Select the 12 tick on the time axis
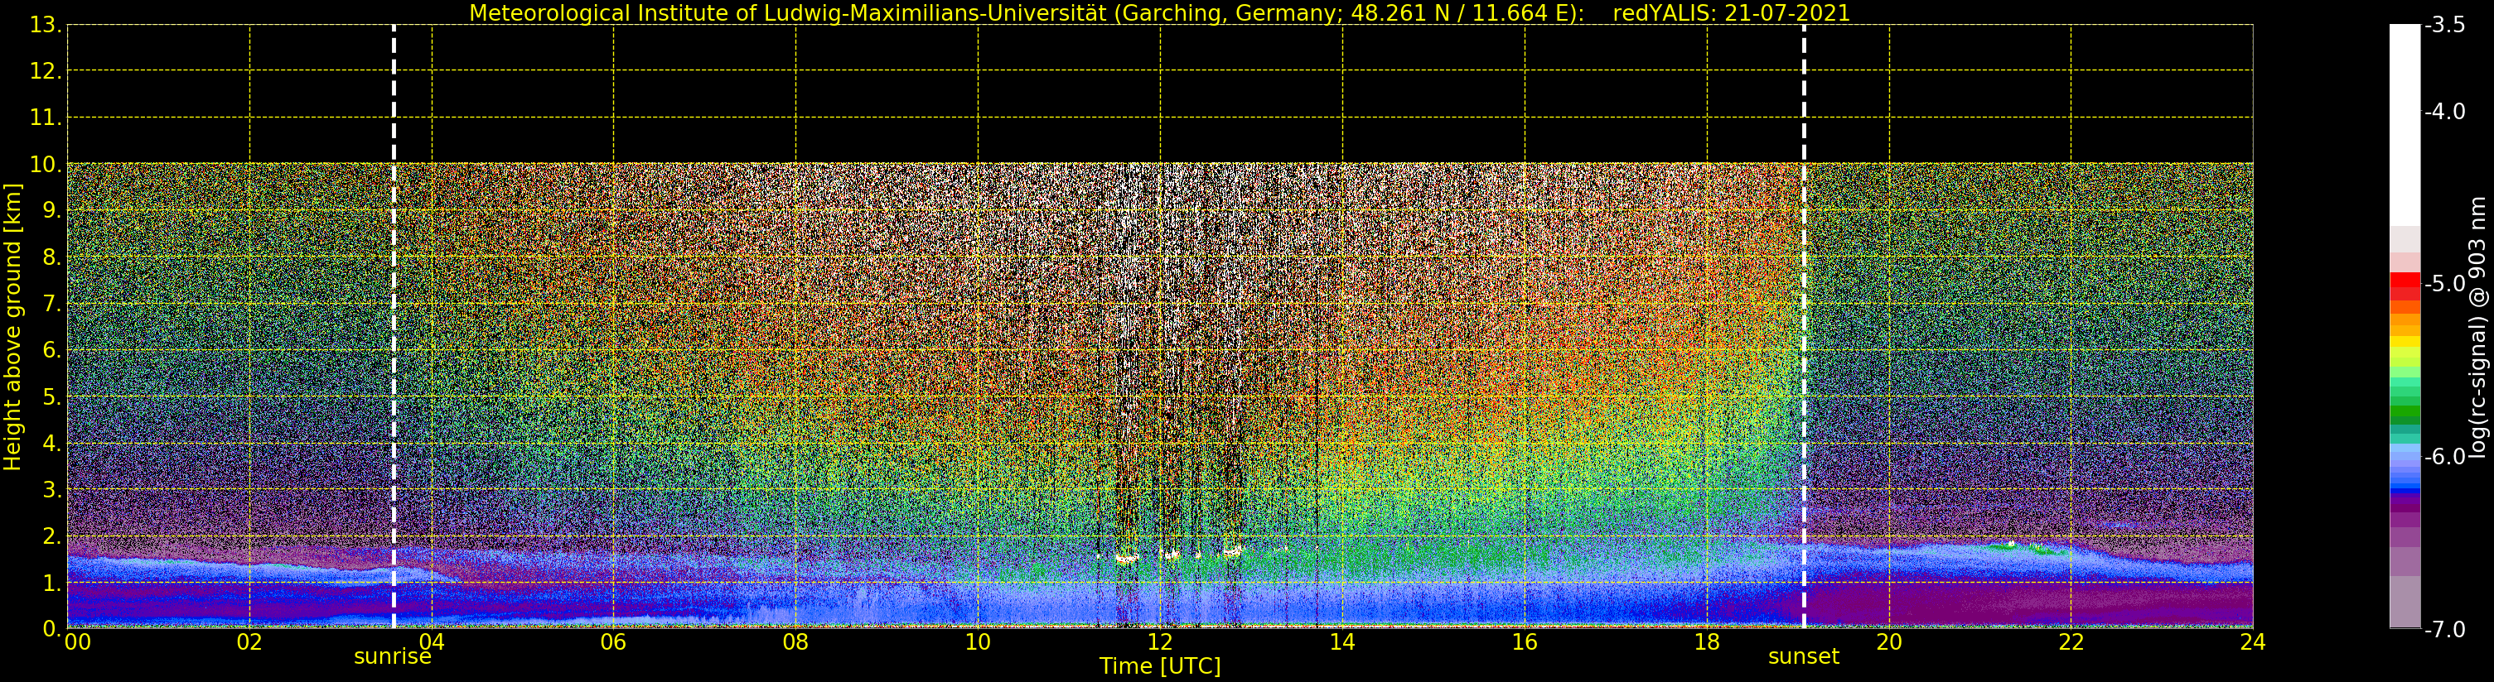 pyautogui.click(x=1160, y=642)
